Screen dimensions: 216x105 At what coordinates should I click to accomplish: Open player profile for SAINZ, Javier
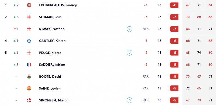[49, 89]
